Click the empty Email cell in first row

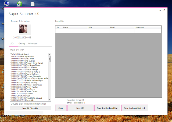pos(121,31)
